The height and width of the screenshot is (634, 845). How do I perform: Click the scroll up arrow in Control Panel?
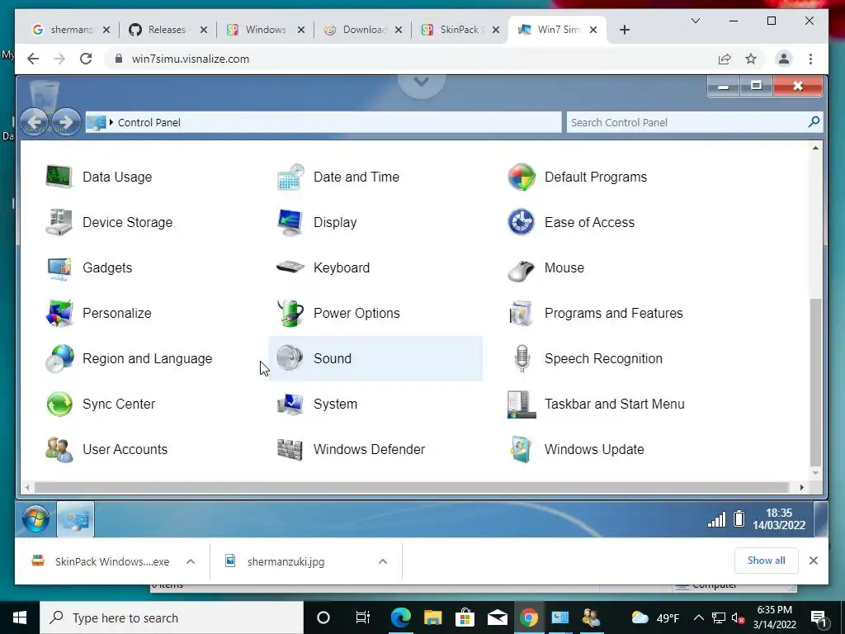tap(816, 148)
